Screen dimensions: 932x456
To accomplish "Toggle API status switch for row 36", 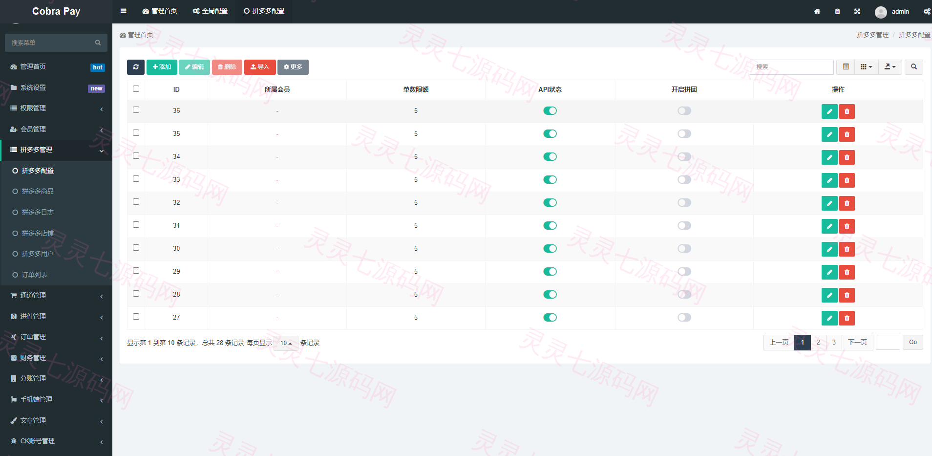I will 550,111.
